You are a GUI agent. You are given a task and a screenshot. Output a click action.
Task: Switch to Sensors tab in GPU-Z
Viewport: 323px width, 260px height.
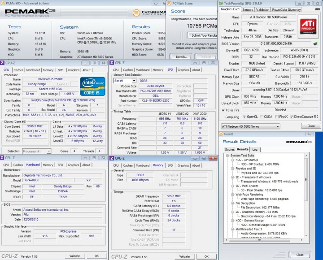coord(248,10)
